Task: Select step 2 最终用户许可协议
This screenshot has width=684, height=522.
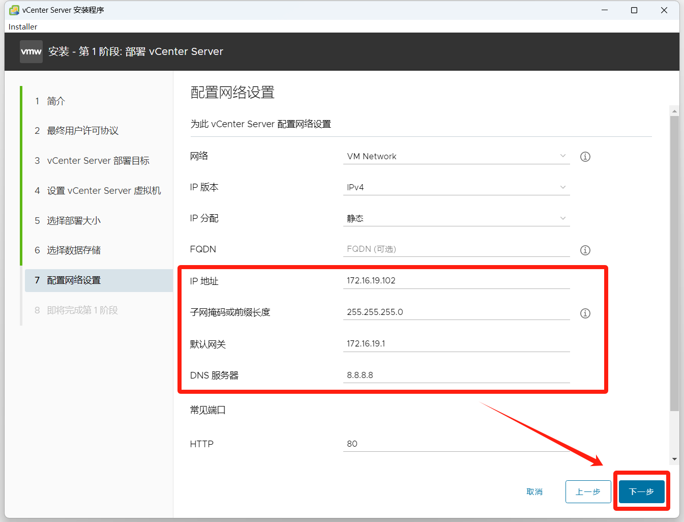Action: tap(82, 131)
